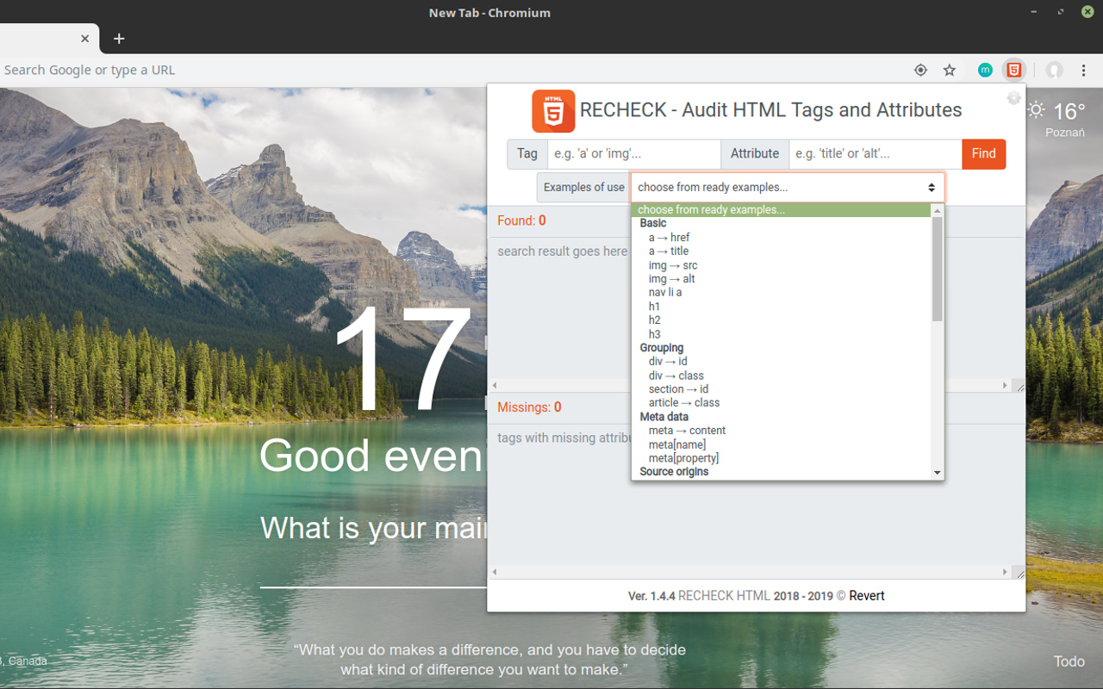The height and width of the screenshot is (689, 1103).
Task: Click the dropdown list scrollbar thumb
Action: pos(938,269)
